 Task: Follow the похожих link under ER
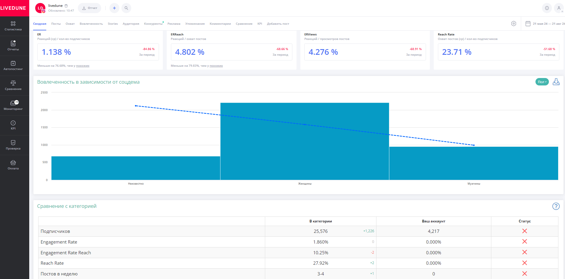click(83, 66)
